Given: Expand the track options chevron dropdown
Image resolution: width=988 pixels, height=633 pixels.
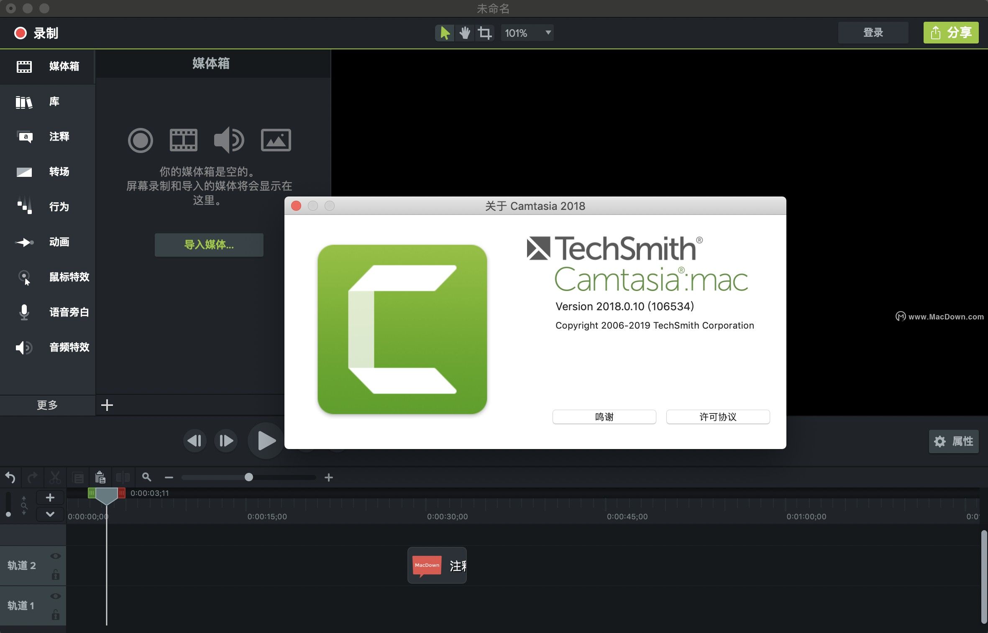Looking at the screenshot, I should (x=50, y=514).
